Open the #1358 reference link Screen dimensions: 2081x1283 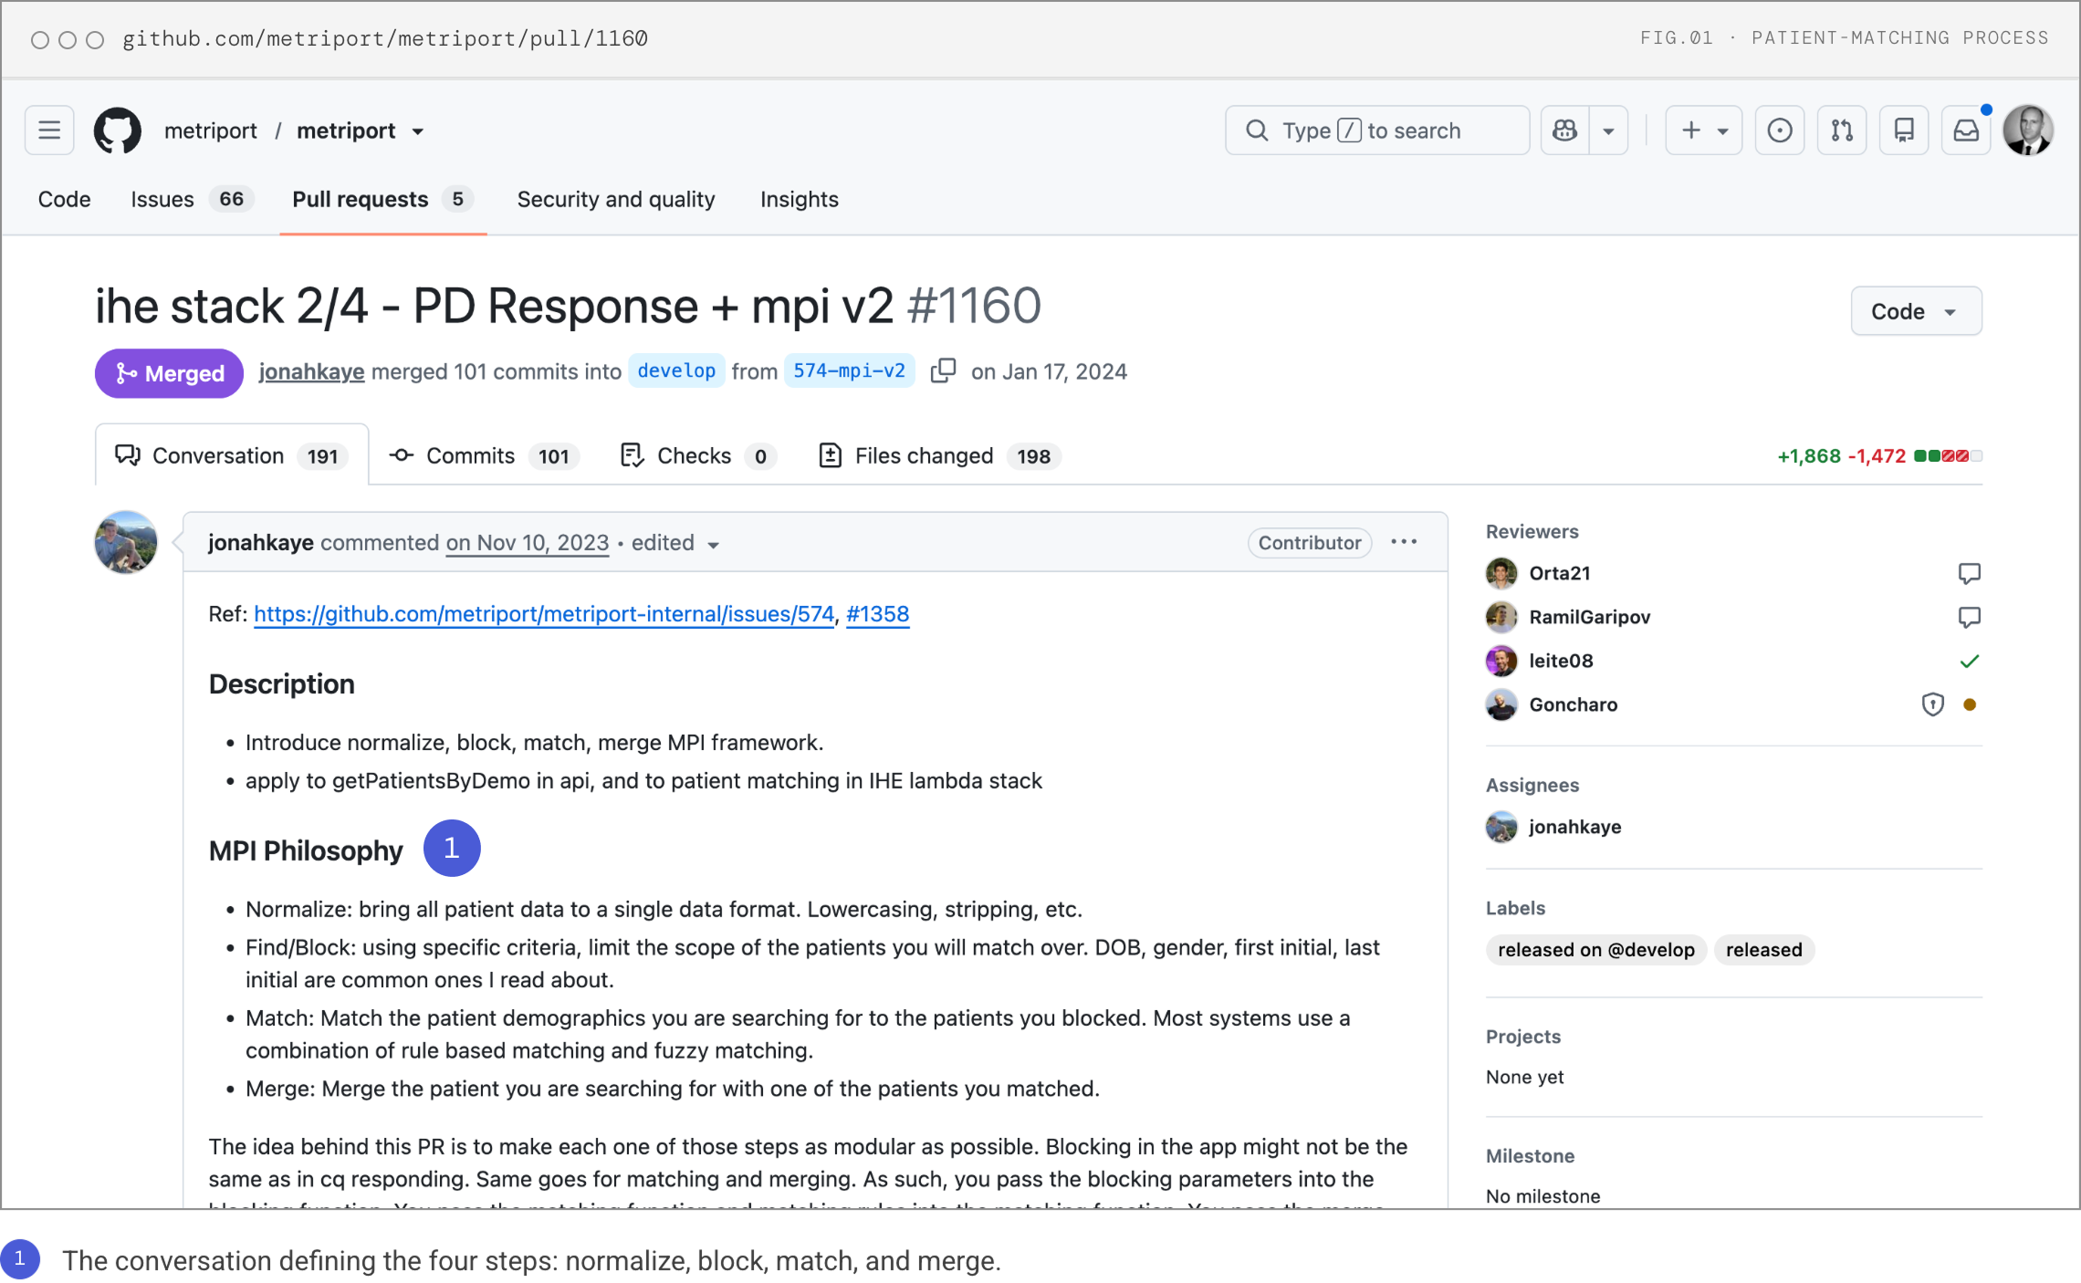[x=877, y=614]
